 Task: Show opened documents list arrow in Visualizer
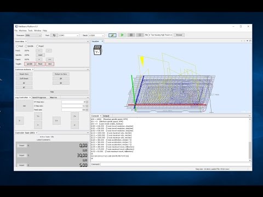(x=247, y=41)
